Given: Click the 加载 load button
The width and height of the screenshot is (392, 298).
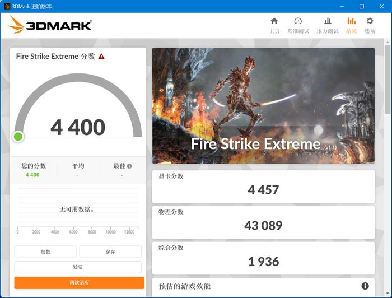Looking at the screenshot, I should [x=45, y=252].
